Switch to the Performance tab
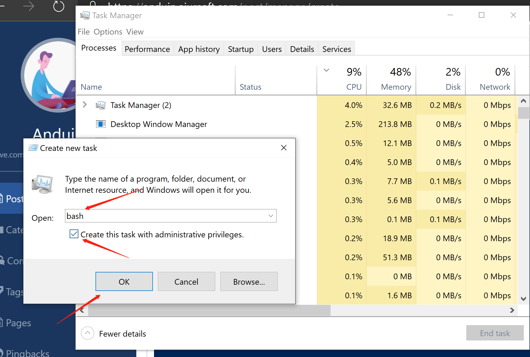Screen dimensions: 530x357 click(x=147, y=49)
